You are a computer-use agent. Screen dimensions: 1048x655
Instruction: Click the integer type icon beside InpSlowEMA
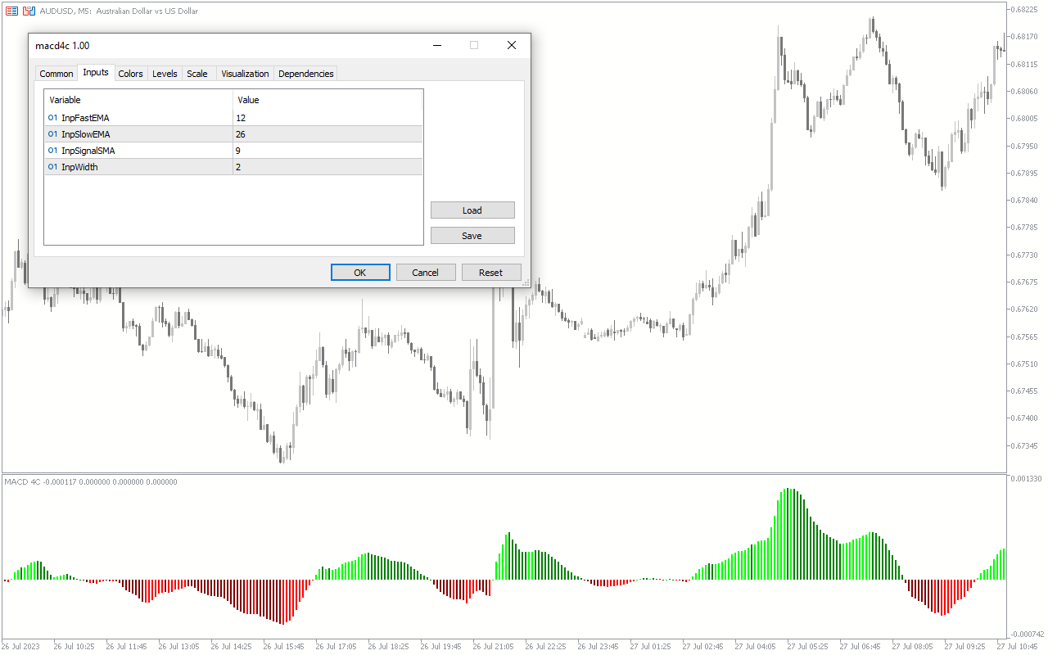[x=52, y=134]
